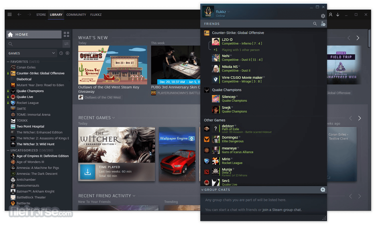
Task: Sort library by recent activity clock icon
Action: 61,53
